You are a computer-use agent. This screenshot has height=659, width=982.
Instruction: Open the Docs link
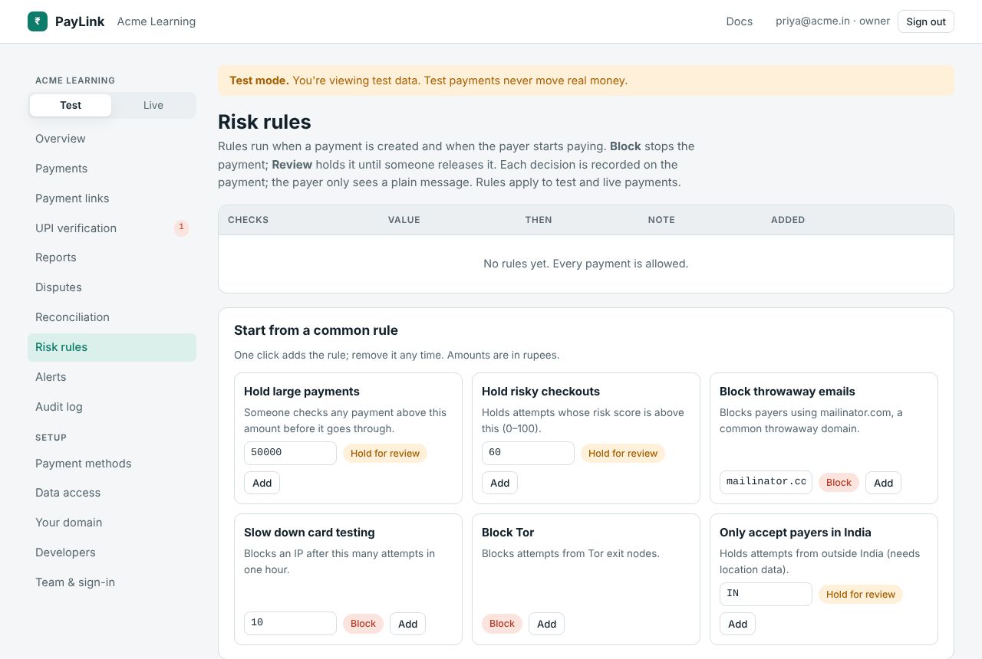pyautogui.click(x=740, y=21)
